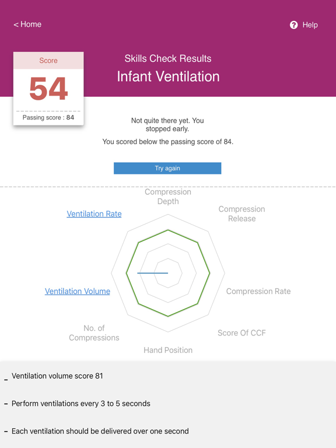Click the Help question mark icon
Viewport: 336px width, 448px height.
294,25
